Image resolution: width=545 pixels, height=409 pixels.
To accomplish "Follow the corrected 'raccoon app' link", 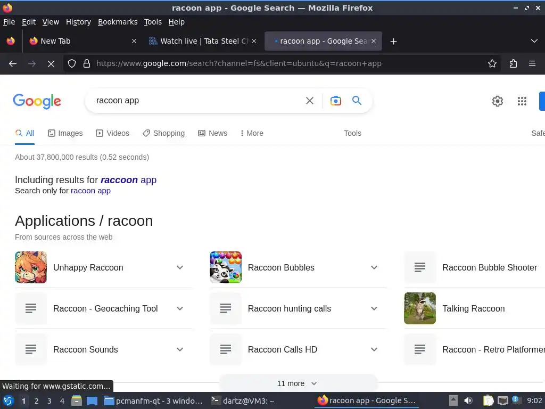I will point(128,180).
